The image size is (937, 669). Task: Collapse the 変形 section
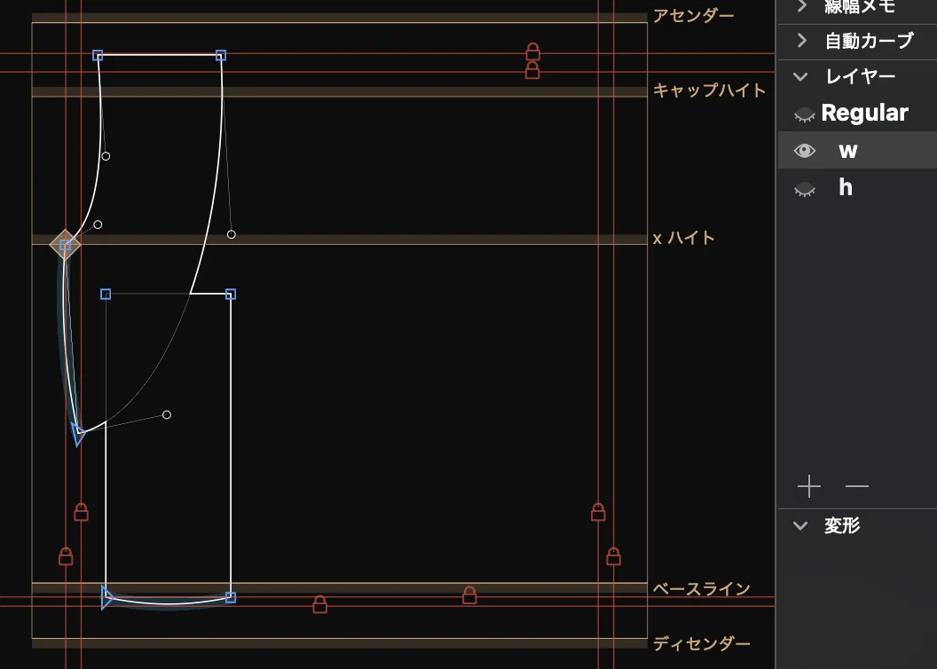click(800, 525)
